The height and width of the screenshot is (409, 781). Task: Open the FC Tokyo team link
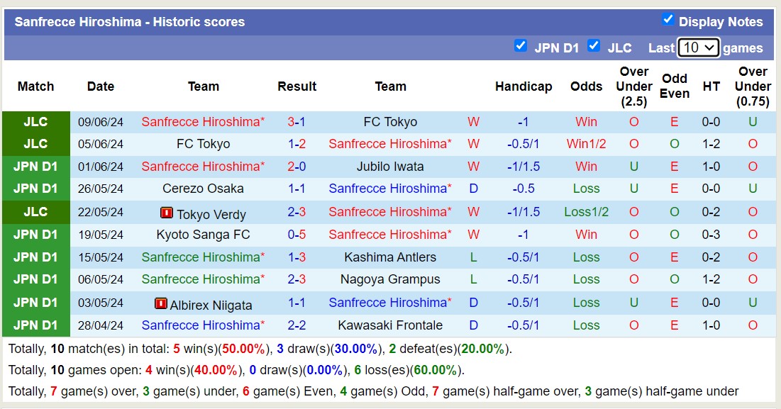pos(390,121)
